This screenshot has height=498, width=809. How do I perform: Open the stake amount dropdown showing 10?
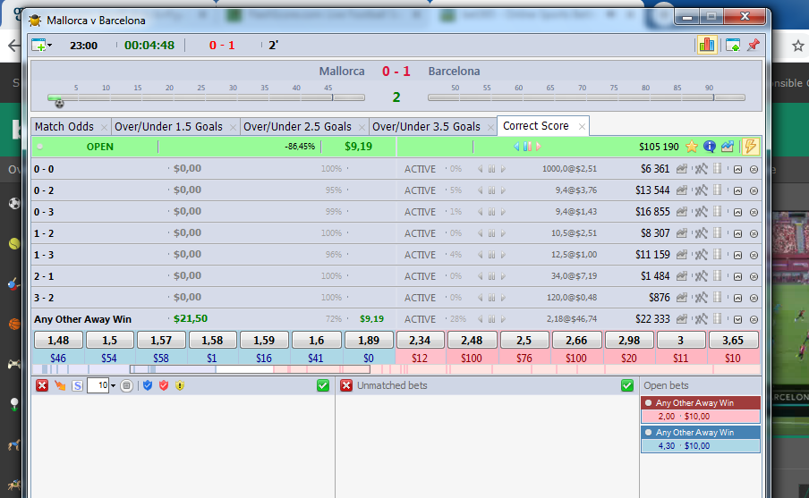pyautogui.click(x=114, y=385)
